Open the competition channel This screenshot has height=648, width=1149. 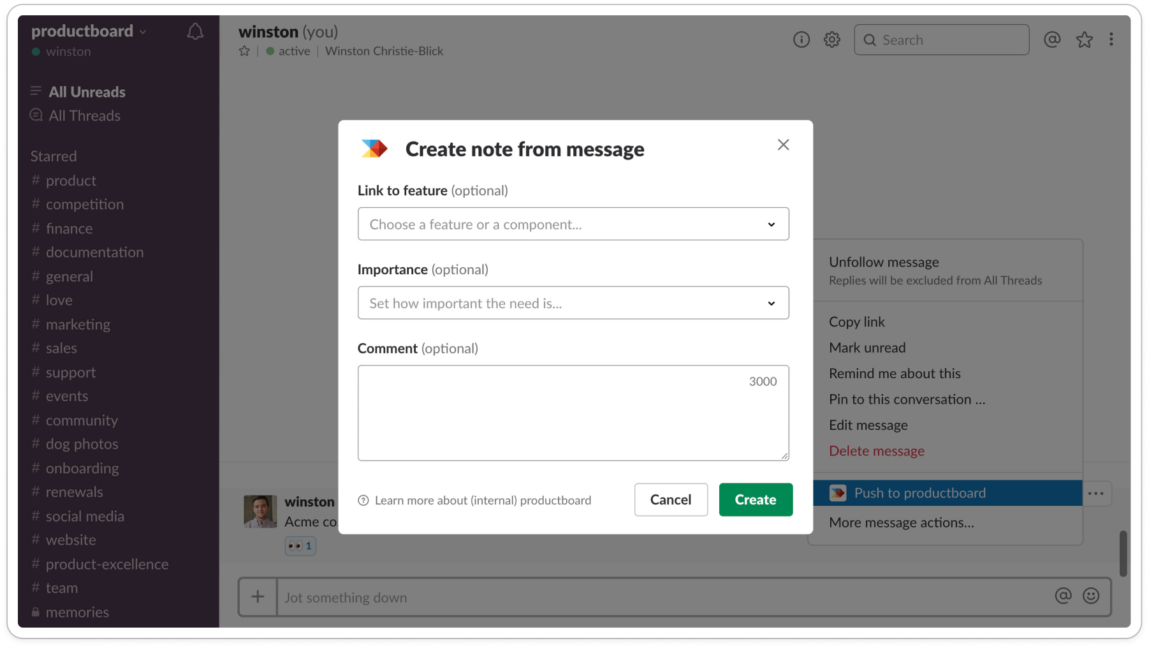click(77, 204)
